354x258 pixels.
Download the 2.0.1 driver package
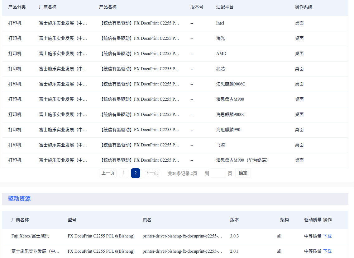[x=328, y=251]
